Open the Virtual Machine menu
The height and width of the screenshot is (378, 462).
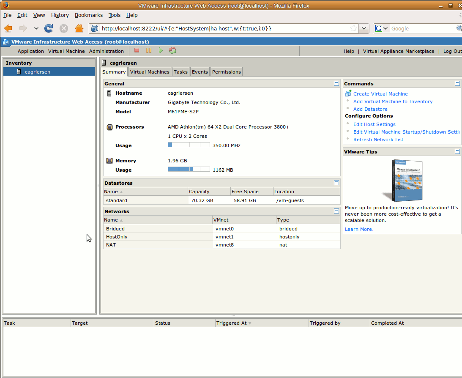tap(66, 51)
